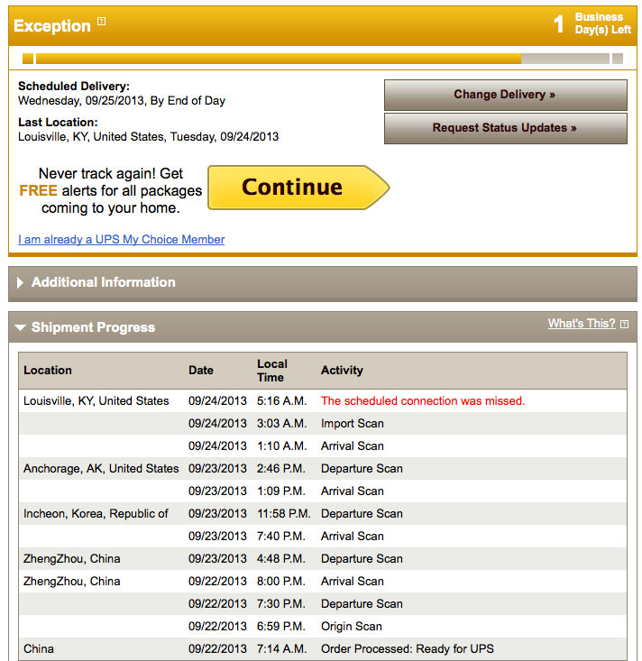Click the 2:46 P.M. Departure Scan row
Viewport: 642px width, 661px height.
323,468
